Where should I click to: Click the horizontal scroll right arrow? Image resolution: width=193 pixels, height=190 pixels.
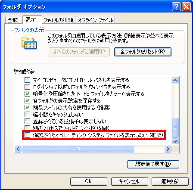tap(168, 149)
